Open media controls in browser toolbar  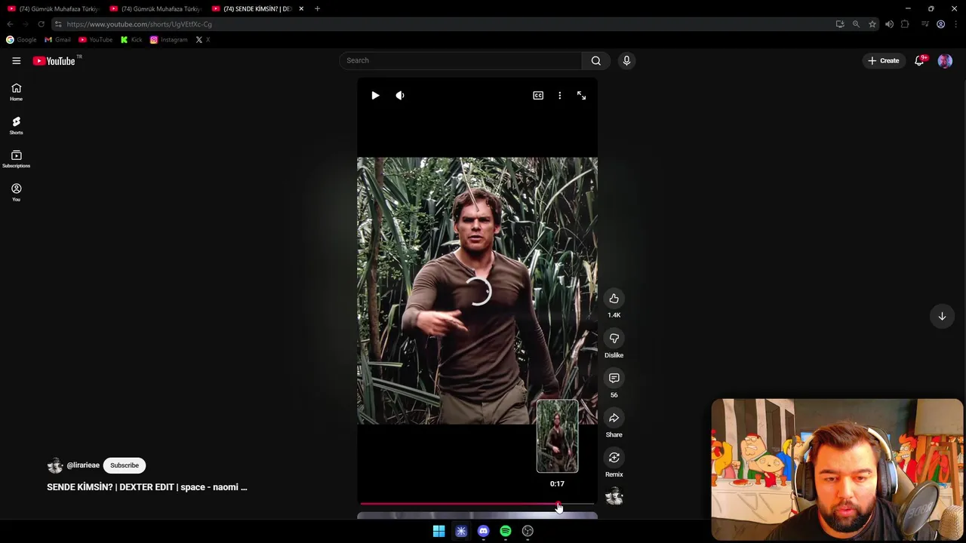click(924, 24)
